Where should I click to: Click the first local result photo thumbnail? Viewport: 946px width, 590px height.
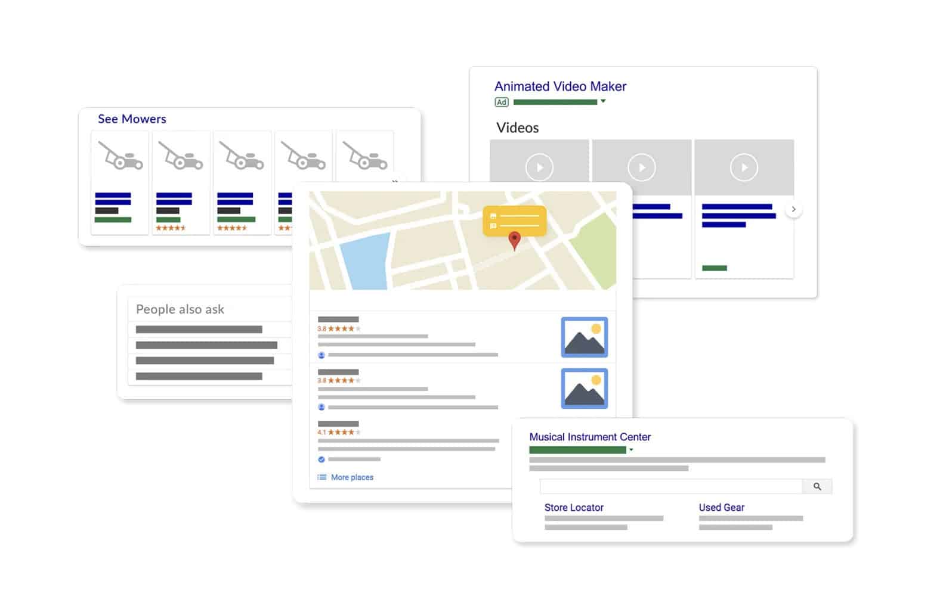coord(584,337)
